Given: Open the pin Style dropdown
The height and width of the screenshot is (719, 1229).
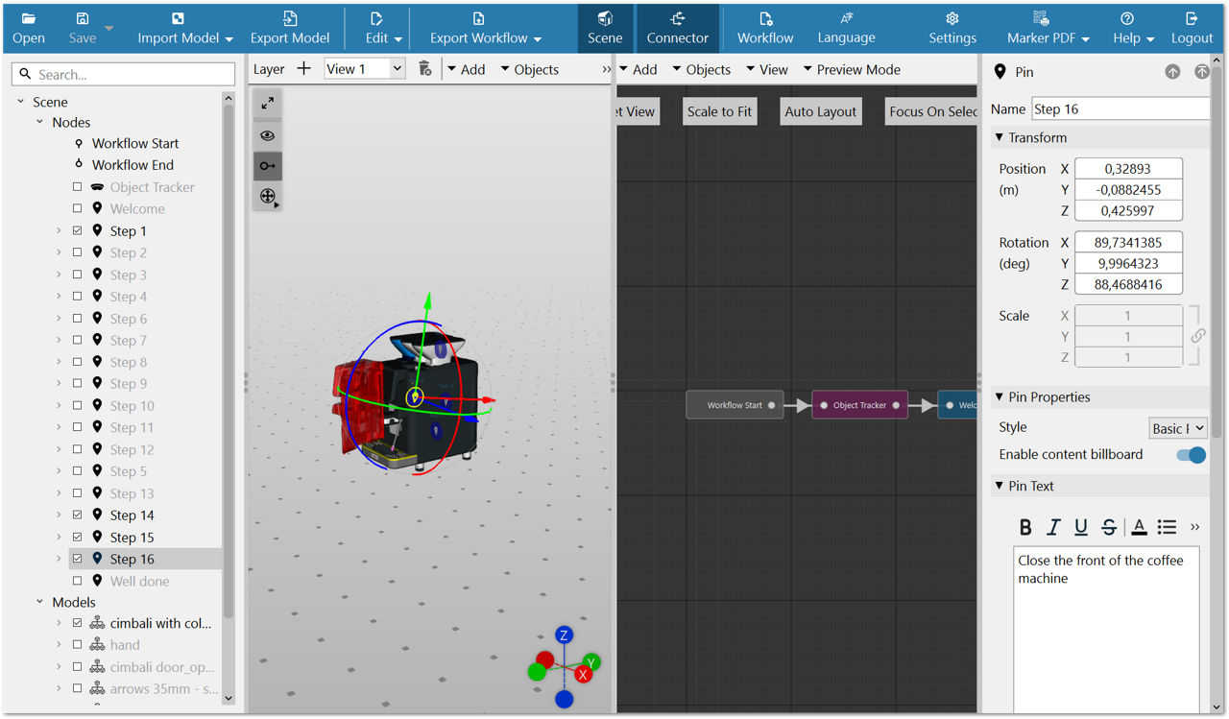Looking at the screenshot, I should click(x=1177, y=428).
